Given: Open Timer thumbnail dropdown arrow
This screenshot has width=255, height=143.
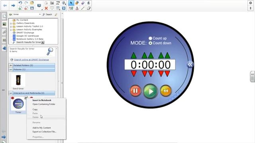Looking at the screenshot, I should (25, 97).
